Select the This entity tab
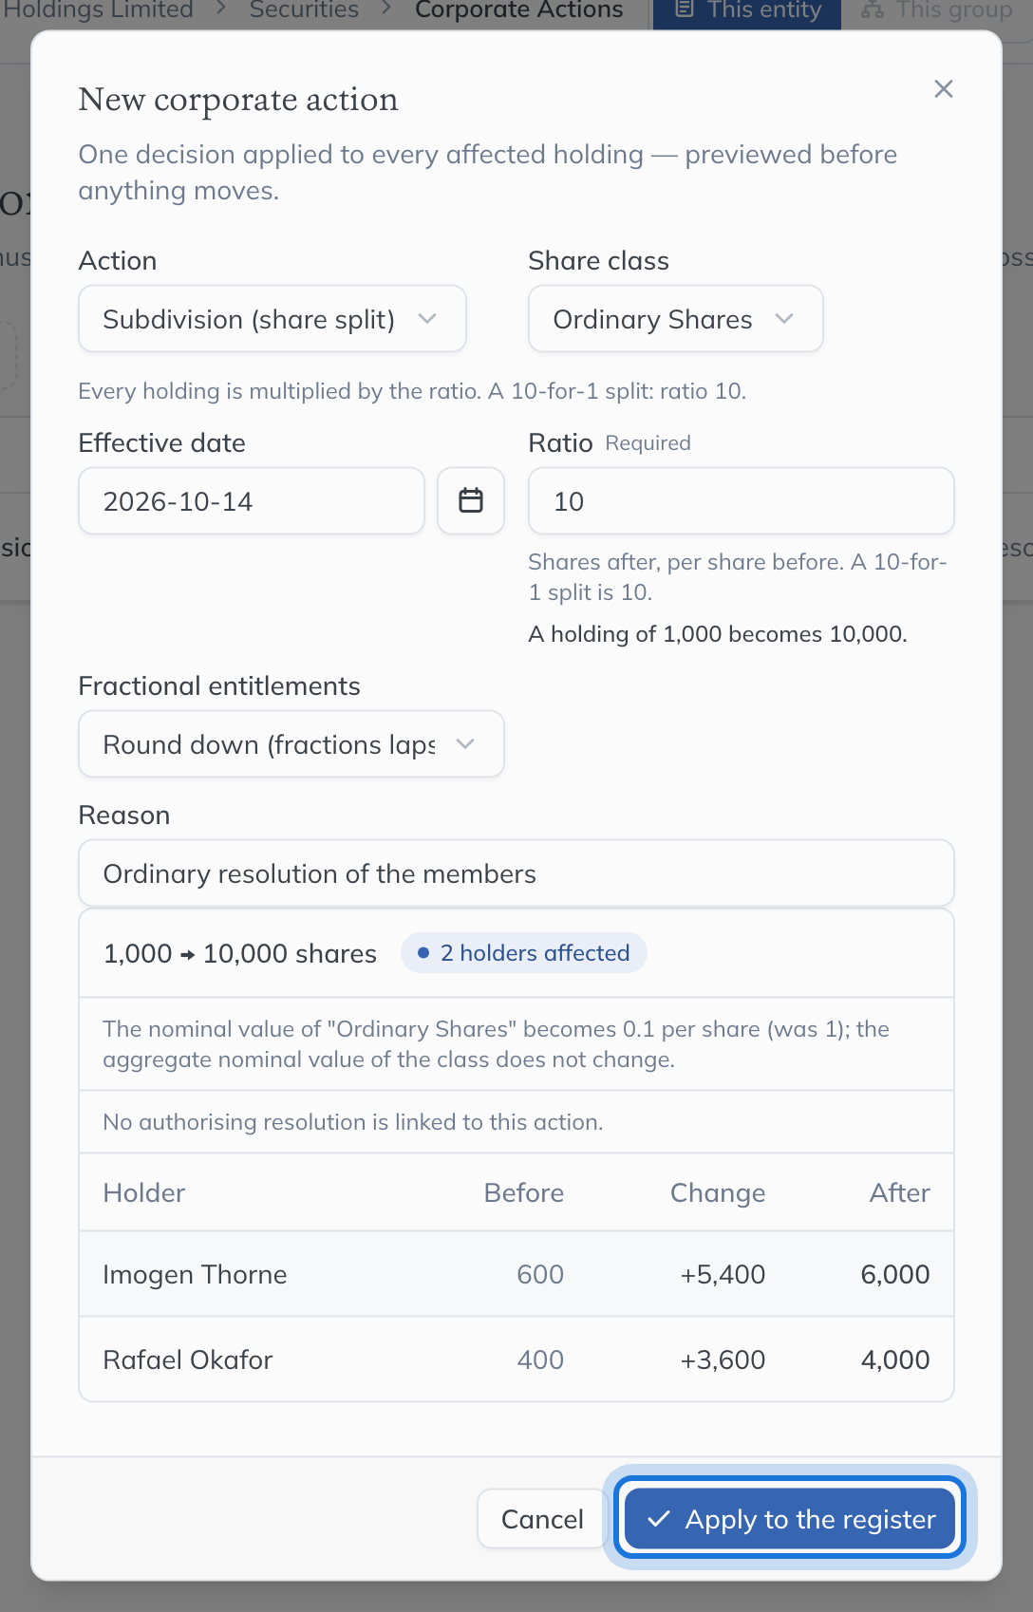 pos(747,11)
